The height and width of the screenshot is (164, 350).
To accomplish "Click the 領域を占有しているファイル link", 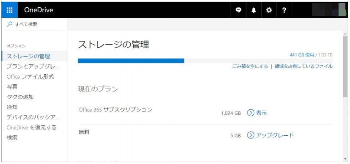I will pyautogui.click(x=304, y=66).
